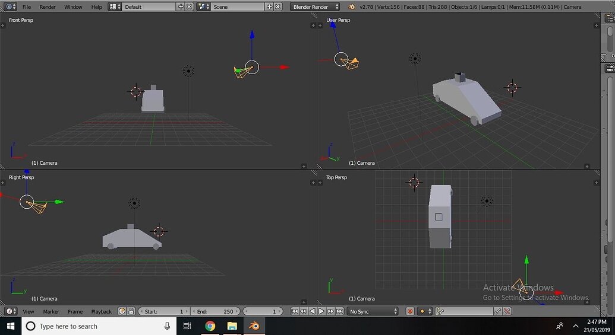The width and height of the screenshot is (615, 335).
Task: Click the End frame field
Action: click(215, 311)
